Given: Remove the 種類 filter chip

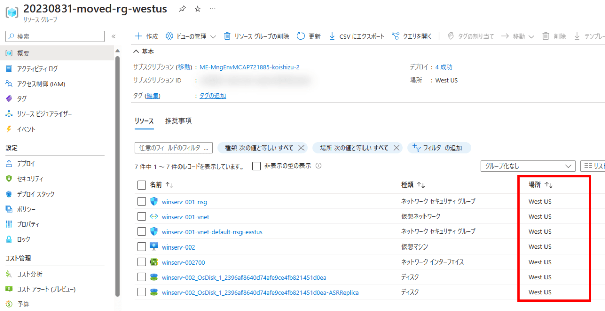Looking at the screenshot, I should (301, 148).
